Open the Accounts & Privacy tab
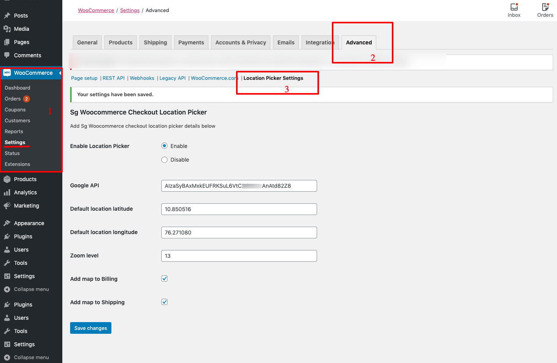557x363 pixels. [x=241, y=42]
